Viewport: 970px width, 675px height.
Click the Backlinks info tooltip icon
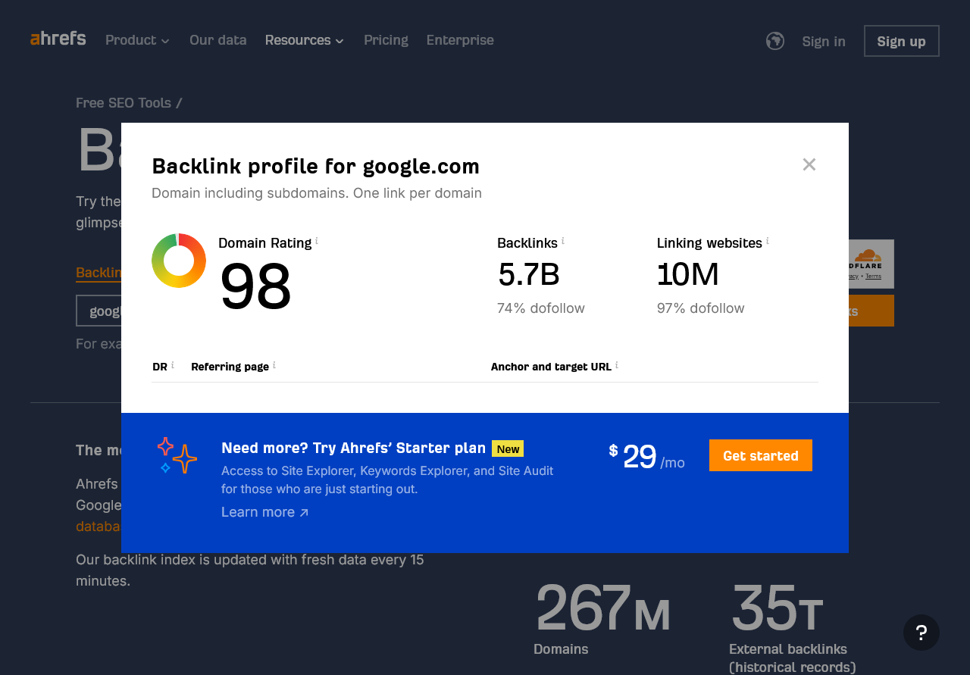562,240
